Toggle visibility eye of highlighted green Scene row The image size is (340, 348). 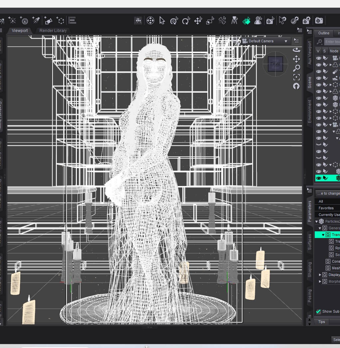pyautogui.click(x=318, y=178)
